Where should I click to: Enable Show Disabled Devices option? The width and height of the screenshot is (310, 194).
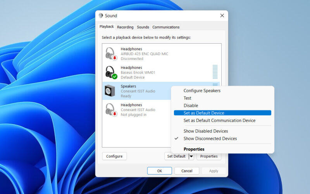coord(206,131)
